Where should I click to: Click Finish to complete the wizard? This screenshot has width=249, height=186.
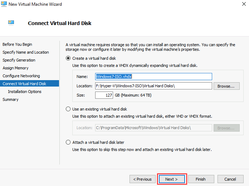[201, 179]
